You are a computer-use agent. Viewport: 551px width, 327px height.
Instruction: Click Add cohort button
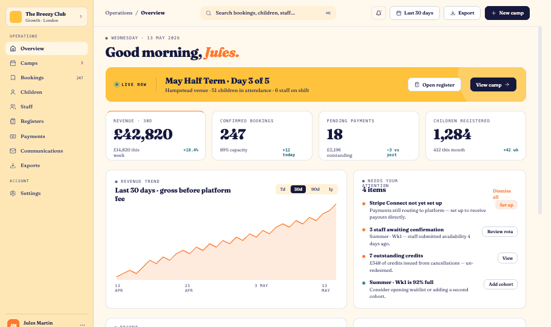point(501,284)
